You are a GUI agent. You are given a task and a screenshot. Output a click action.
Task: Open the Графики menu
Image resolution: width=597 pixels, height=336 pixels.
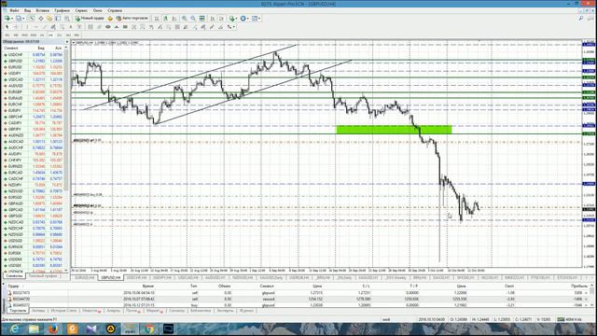62,10
